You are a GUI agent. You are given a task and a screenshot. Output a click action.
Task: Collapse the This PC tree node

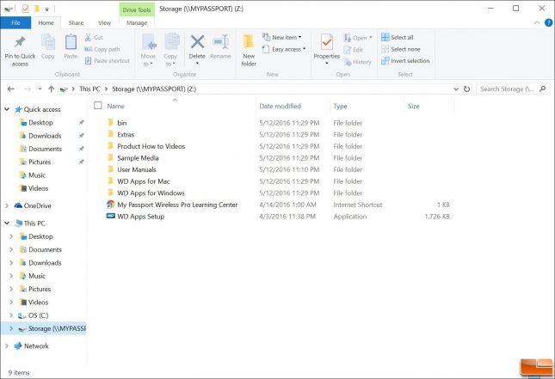(7, 223)
